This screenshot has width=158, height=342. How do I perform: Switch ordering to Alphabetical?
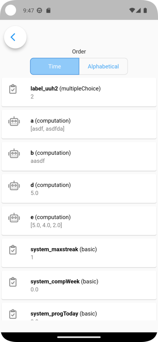point(103,66)
